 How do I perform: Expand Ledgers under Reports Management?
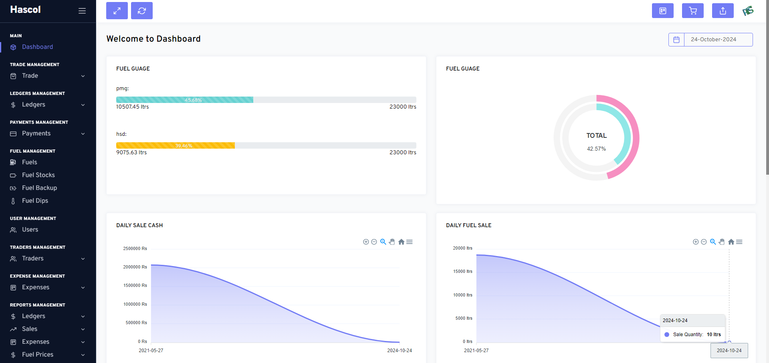point(48,316)
